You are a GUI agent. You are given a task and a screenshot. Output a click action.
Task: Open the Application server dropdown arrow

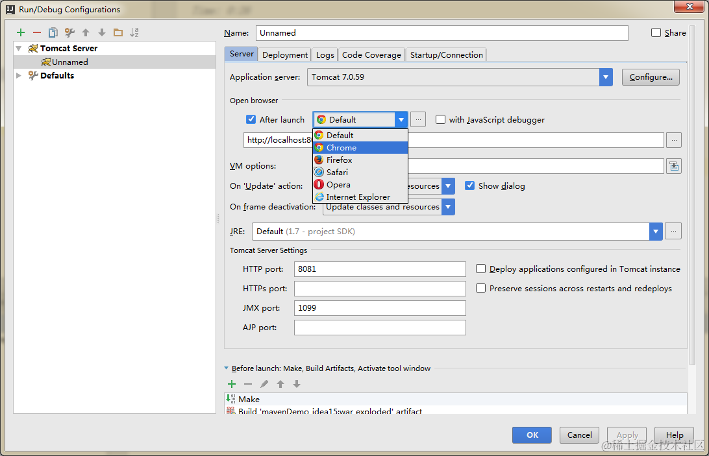coord(606,77)
